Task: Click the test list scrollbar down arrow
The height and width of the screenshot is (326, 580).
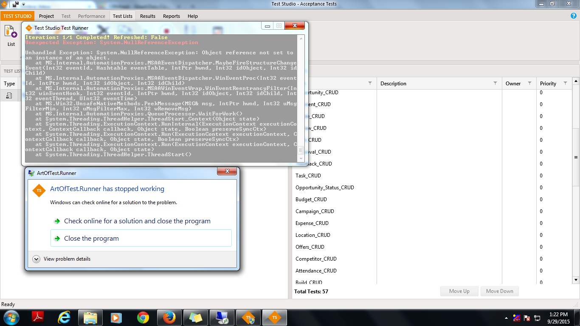Action: (576, 280)
